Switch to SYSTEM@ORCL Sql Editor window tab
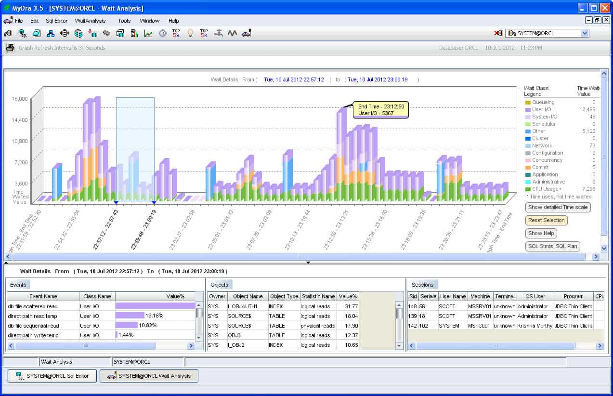613x396 pixels. (52, 376)
